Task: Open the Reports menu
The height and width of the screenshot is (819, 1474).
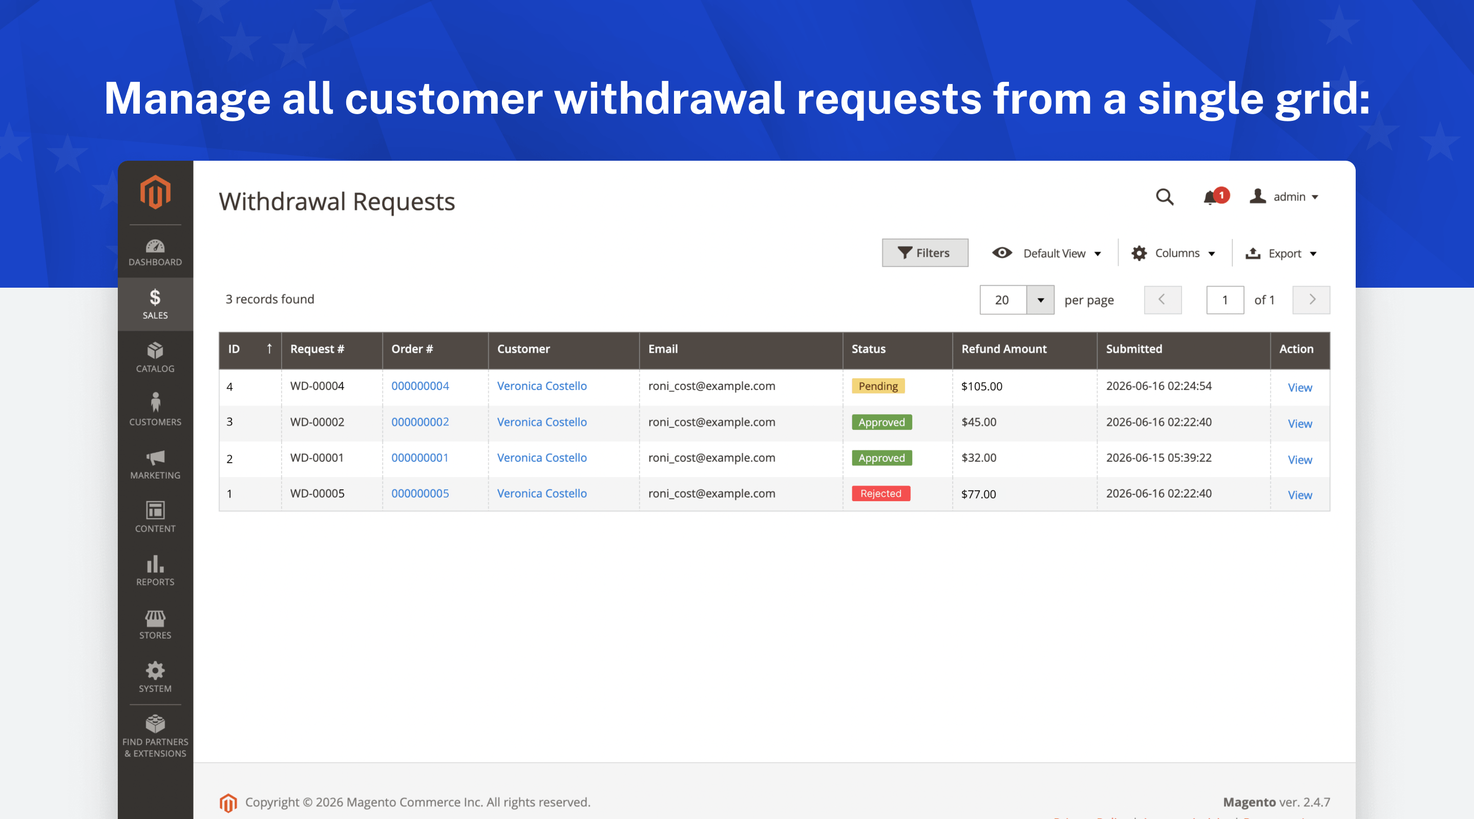Action: [x=155, y=570]
